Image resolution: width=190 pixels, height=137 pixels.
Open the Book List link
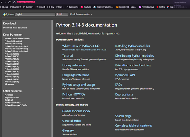pos(9,100)
